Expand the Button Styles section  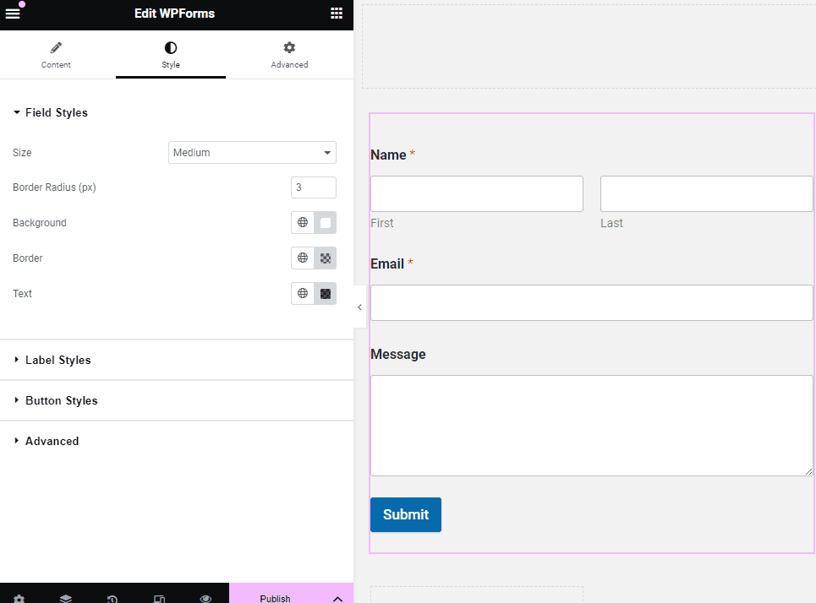(x=61, y=400)
